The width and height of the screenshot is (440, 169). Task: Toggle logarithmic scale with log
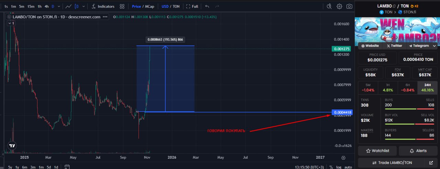click(339, 167)
